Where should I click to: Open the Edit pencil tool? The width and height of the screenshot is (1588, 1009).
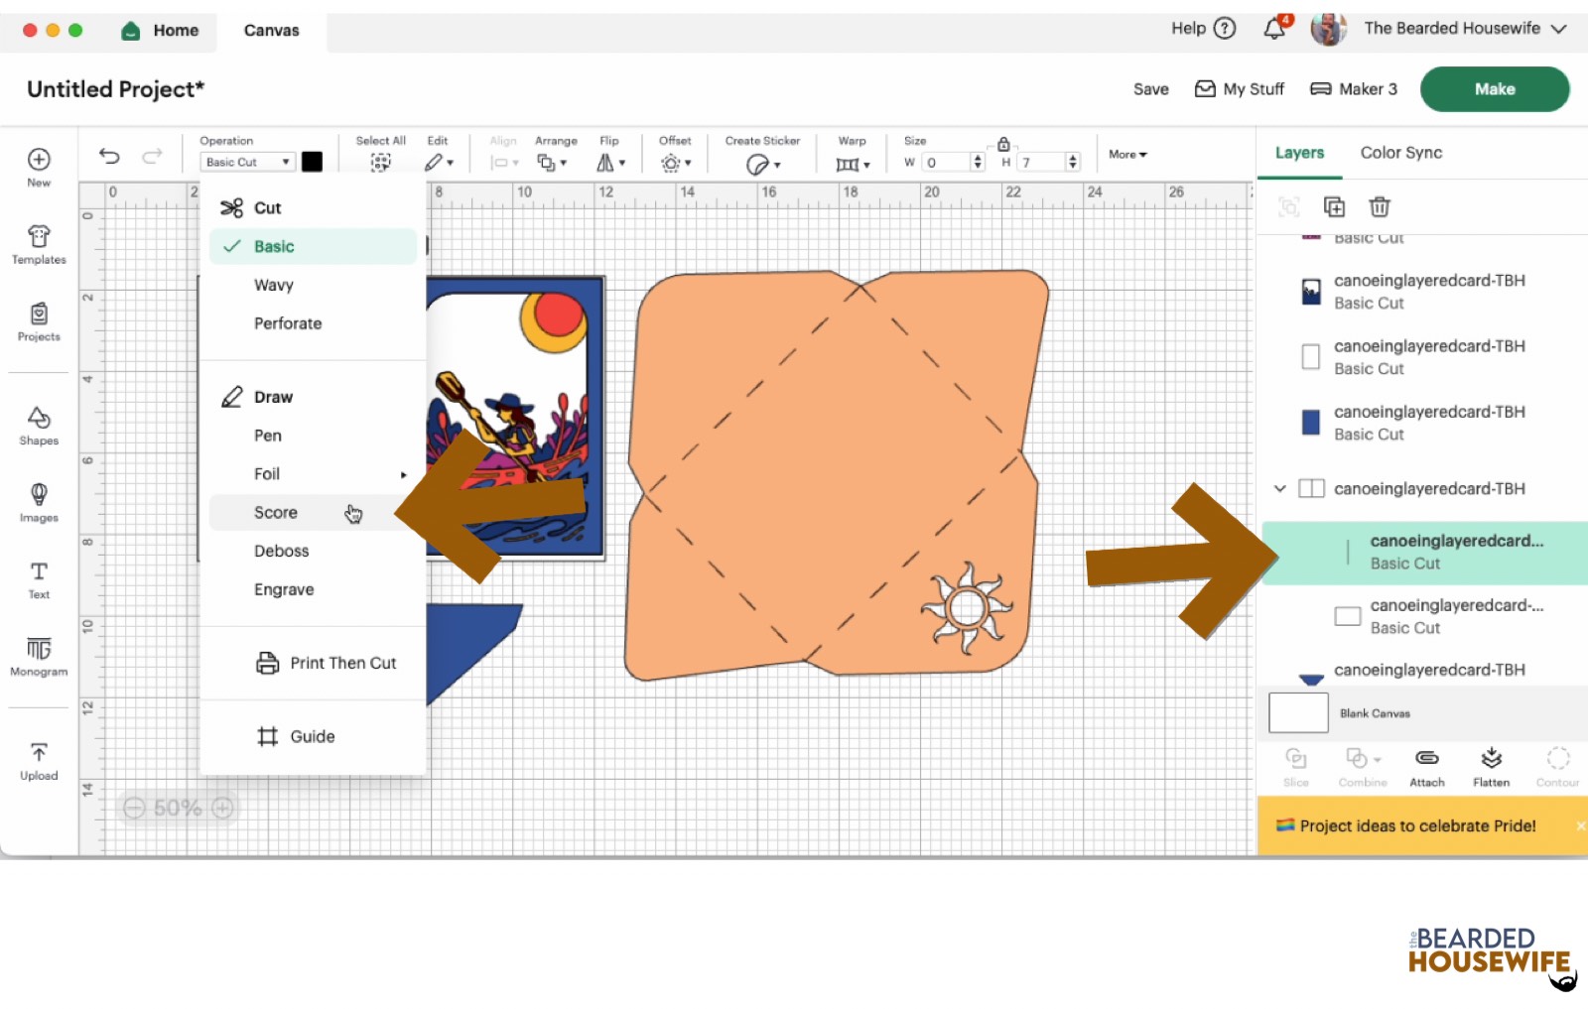coord(439,163)
